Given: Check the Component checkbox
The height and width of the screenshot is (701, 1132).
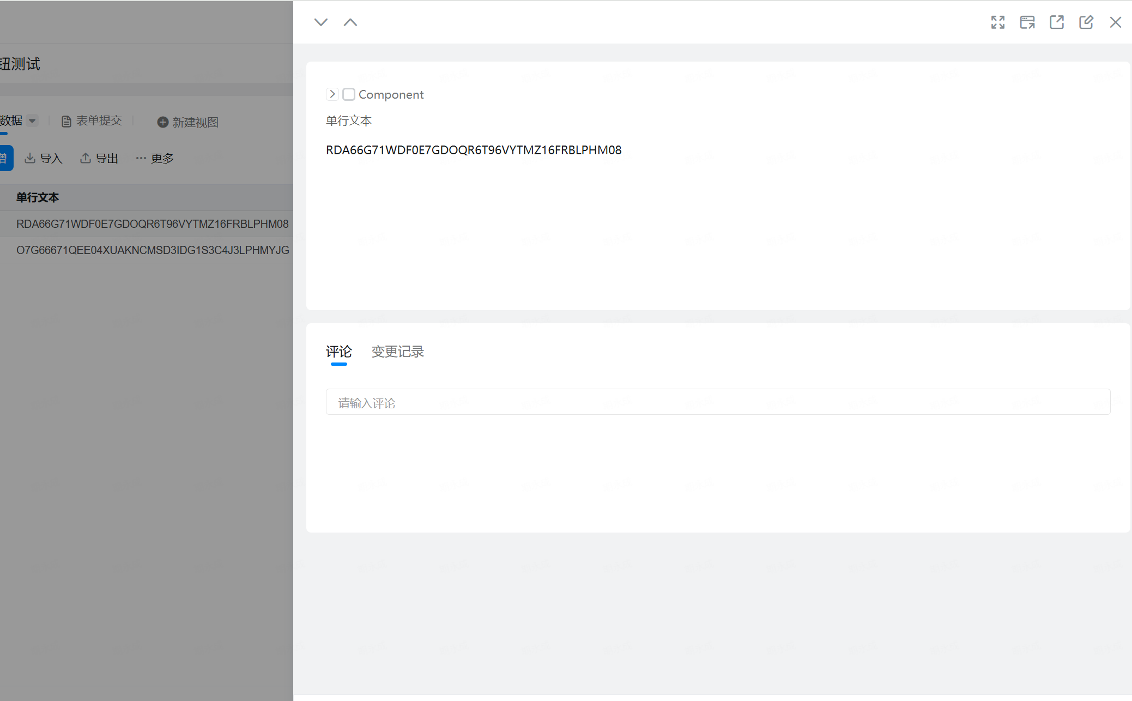Looking at the screenshot, I should (349, 94).
